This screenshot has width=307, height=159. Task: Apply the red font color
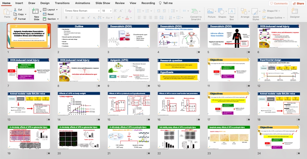click(127, 17)
